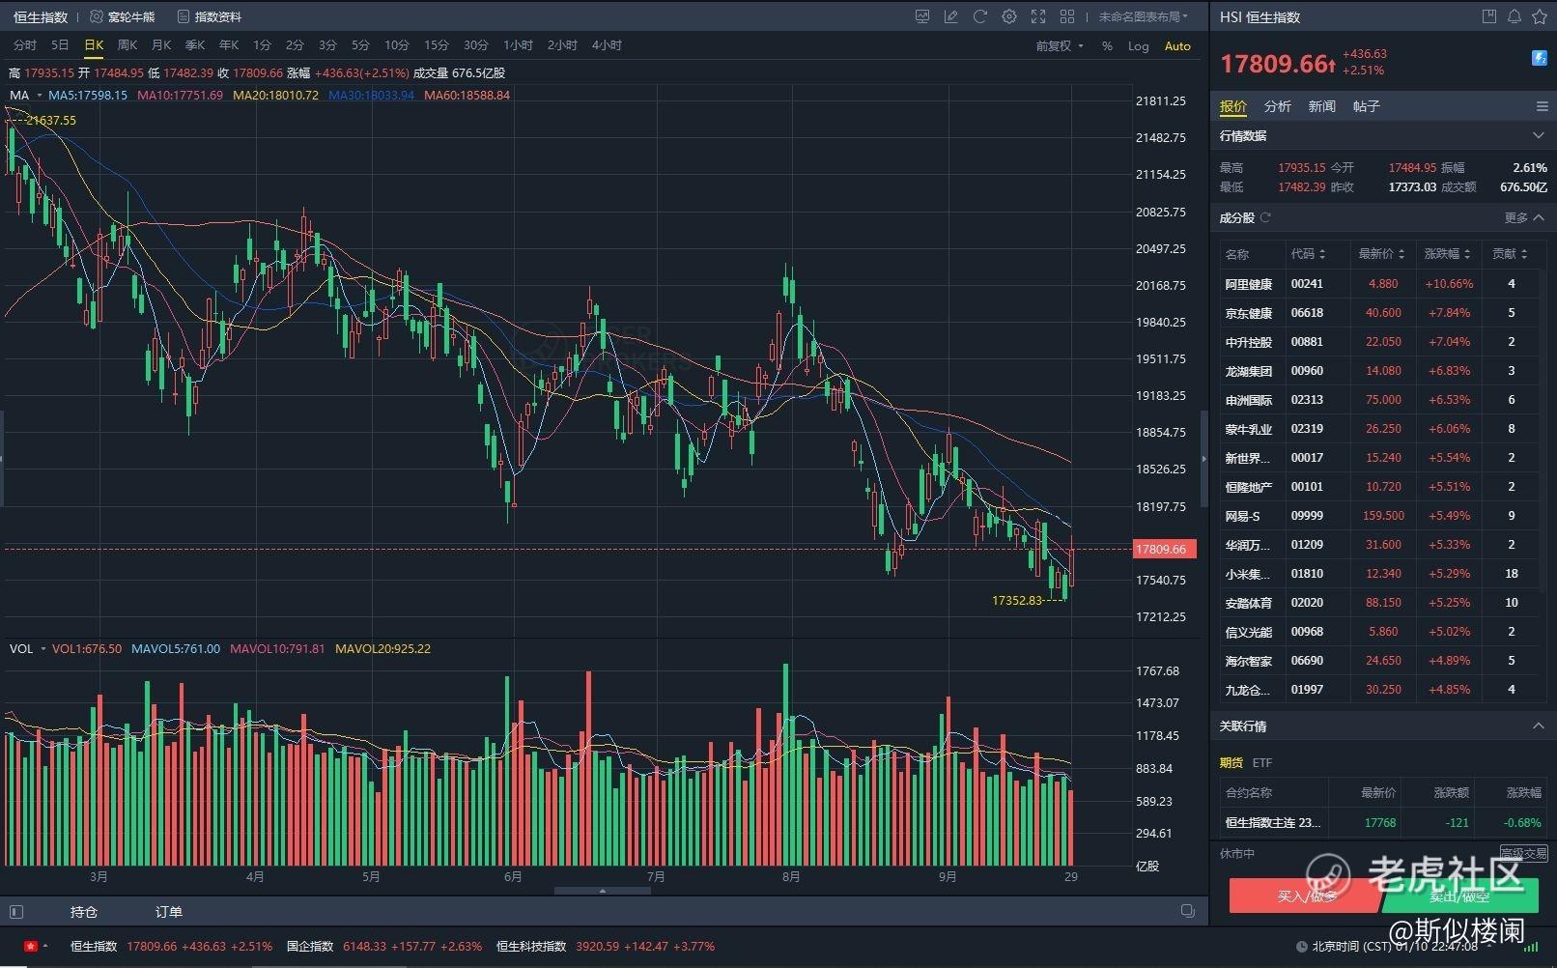This screenshot has width=1557, height=968.
Task: Select the 阿里健康 constituent row
Action: (1249, 284)
